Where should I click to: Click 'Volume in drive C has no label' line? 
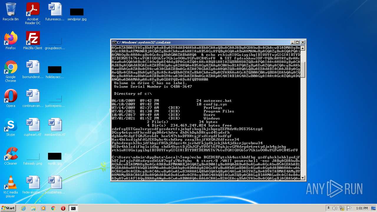point(151,83)
